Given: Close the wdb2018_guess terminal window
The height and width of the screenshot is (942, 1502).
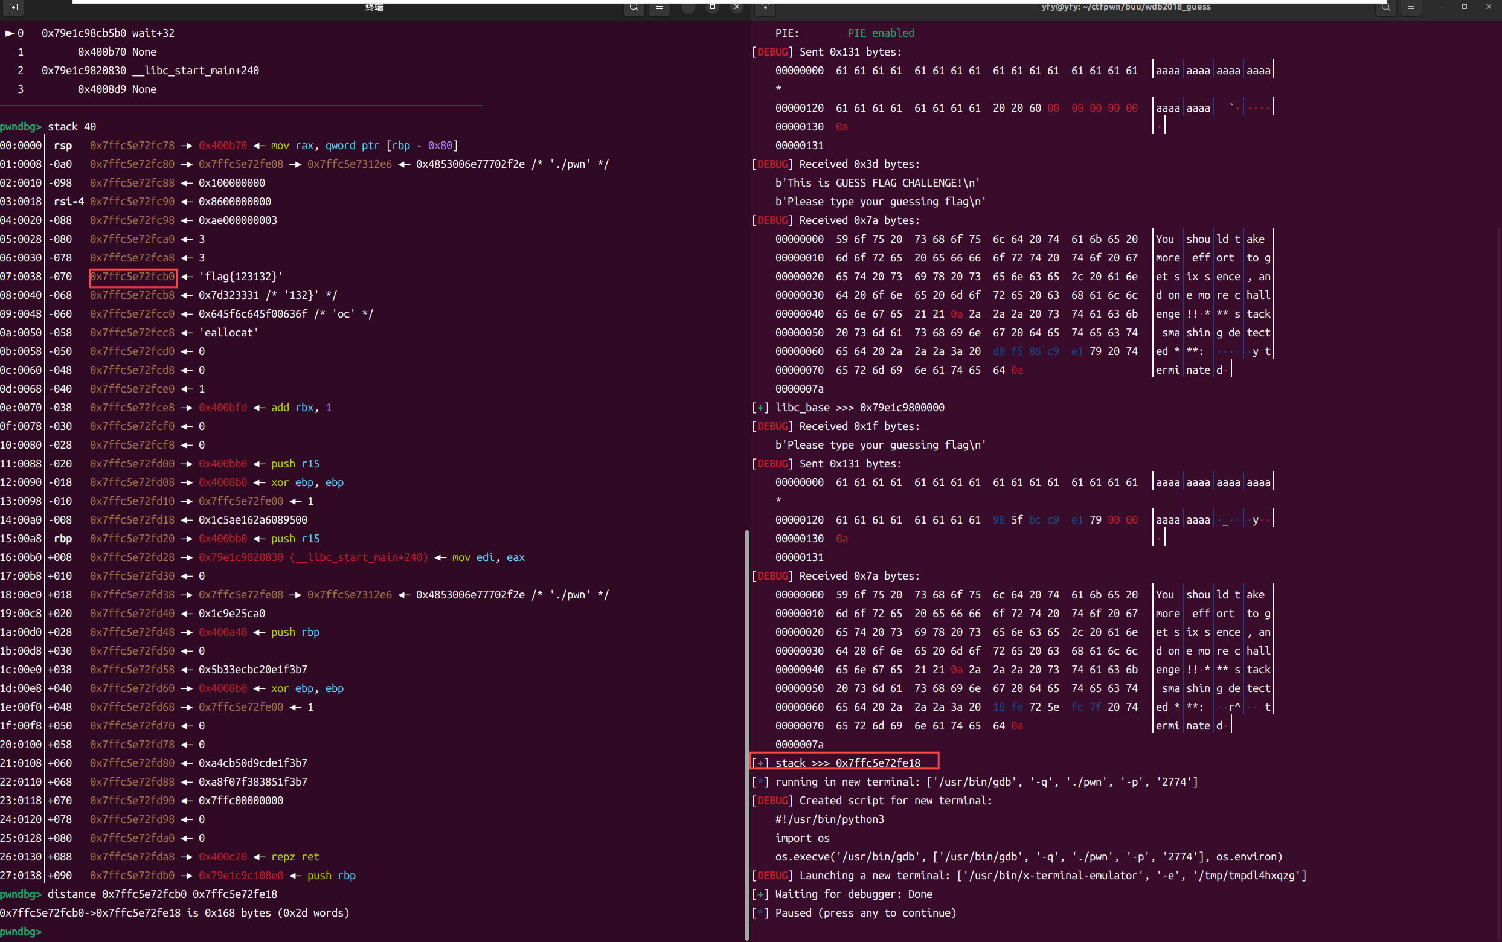Looking at the screenshot, I should point(1489,7).
